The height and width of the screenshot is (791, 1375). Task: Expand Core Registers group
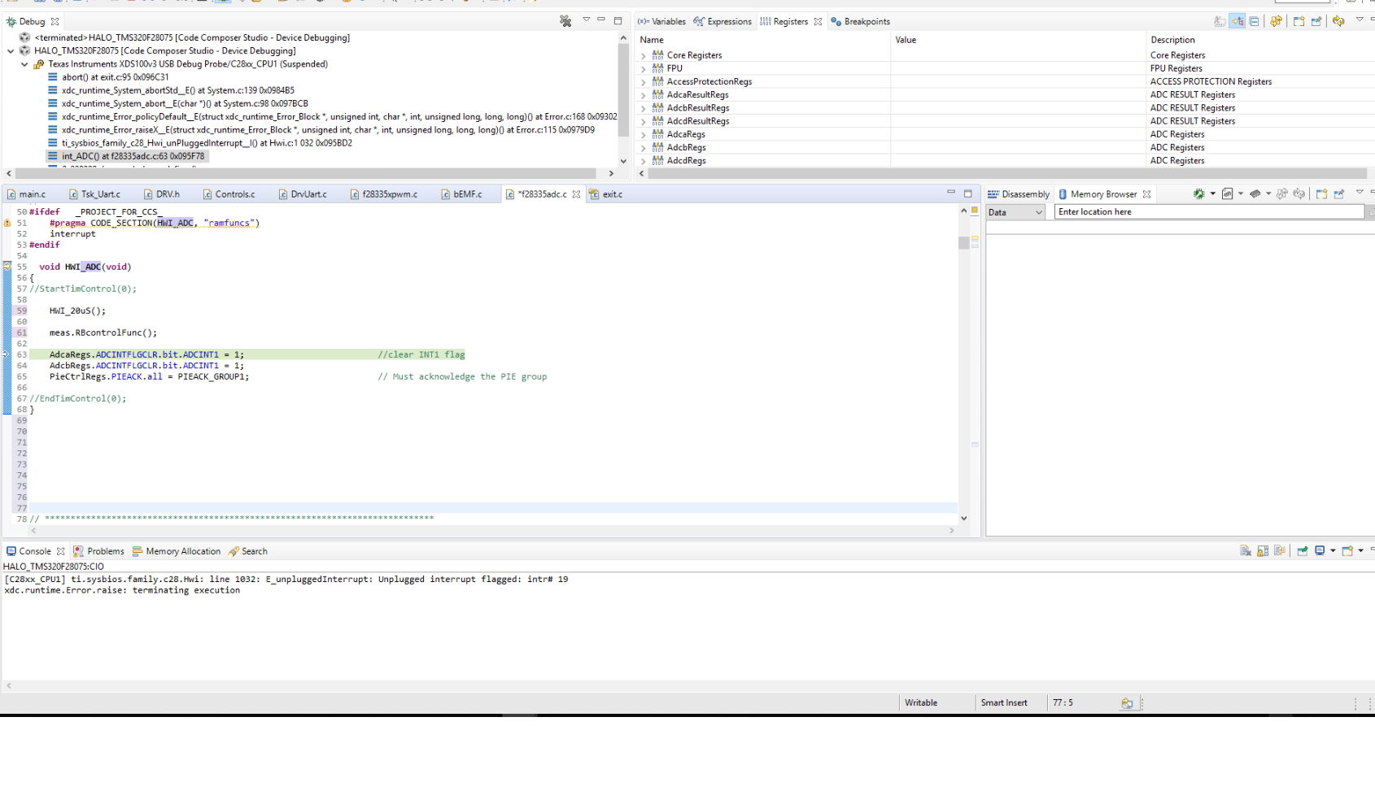pyautogui.click(x=644, y=56)
